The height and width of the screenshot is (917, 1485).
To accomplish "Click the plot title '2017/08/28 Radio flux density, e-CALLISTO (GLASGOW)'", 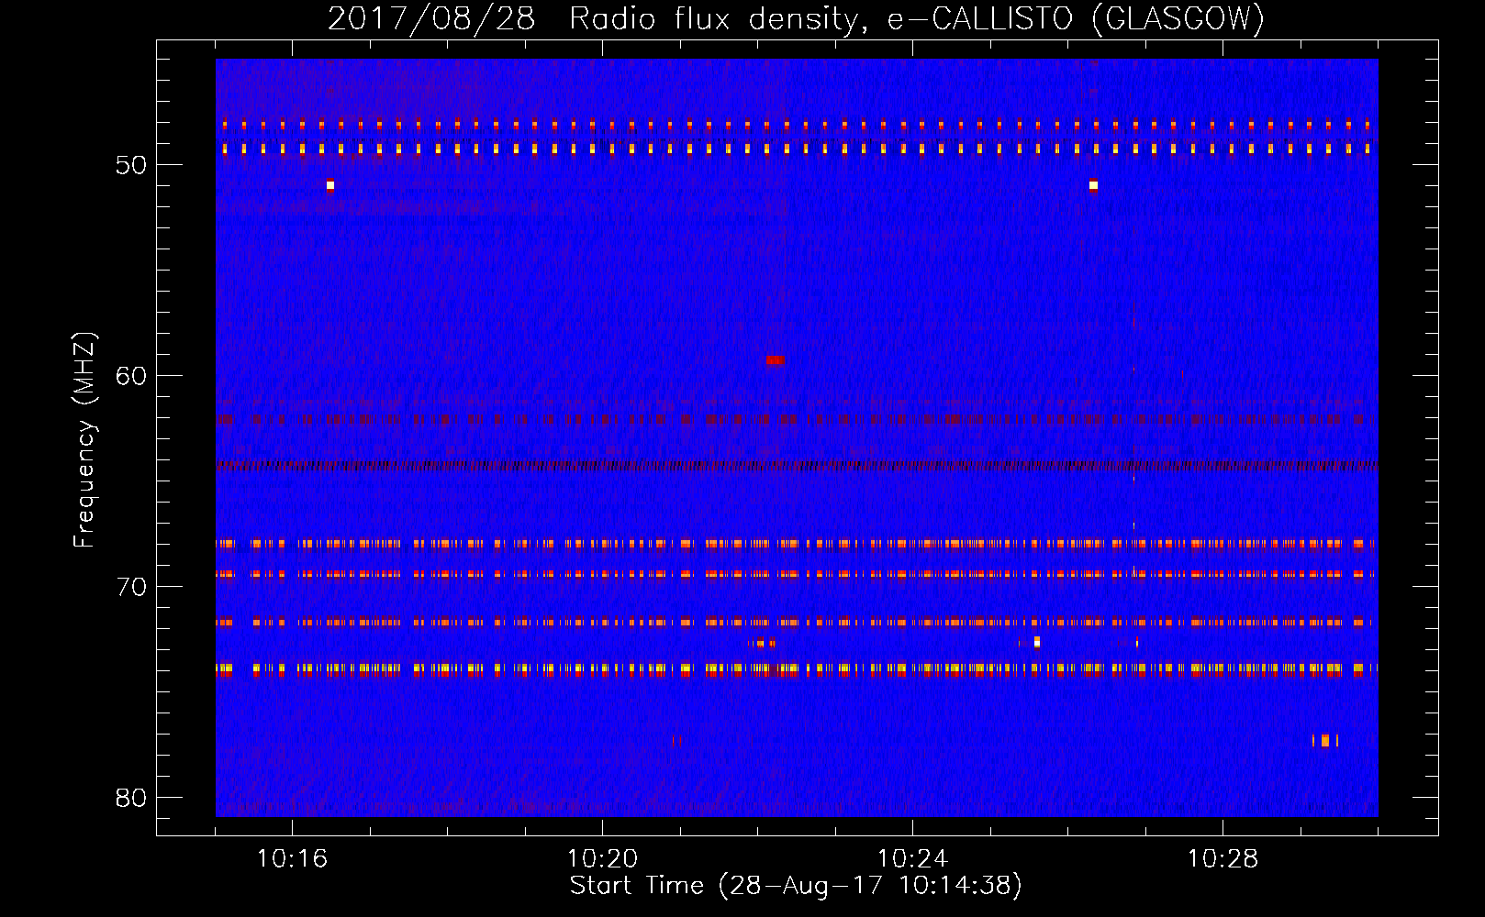I will pyautogui.click(x=796, y=18).
